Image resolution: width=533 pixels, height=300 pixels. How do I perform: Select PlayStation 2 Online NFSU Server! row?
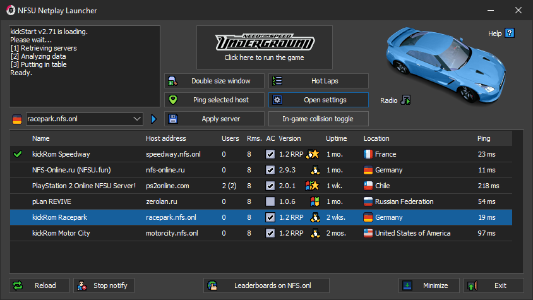click(261, 186)
